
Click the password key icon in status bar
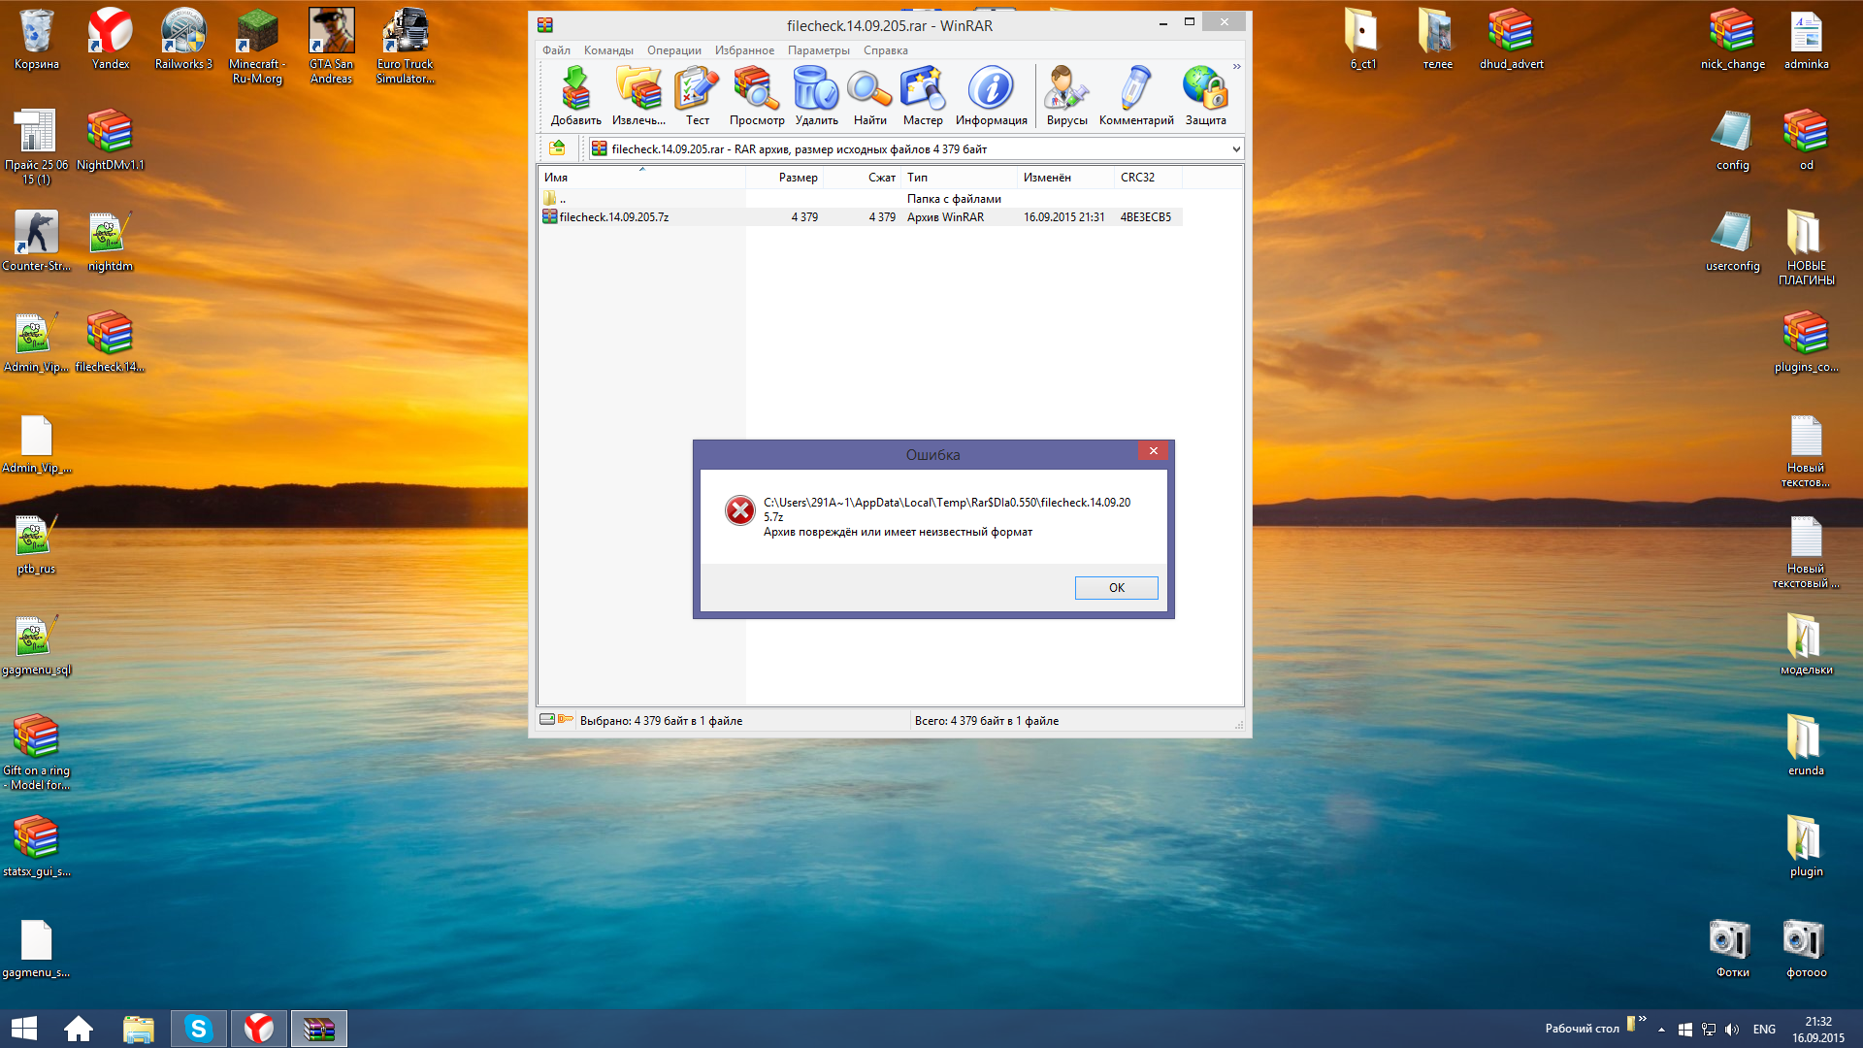pyautogui.click(x=566, y=720)
